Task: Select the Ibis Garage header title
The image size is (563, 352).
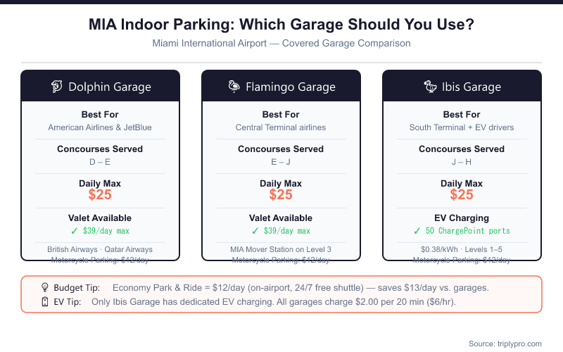Action: (472, 87)
